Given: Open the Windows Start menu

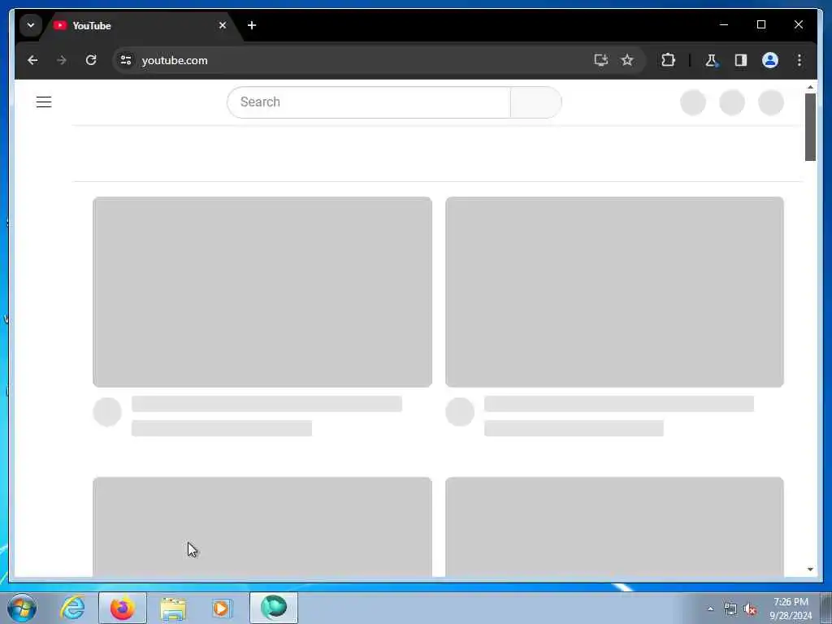Looking at the screenshot, I should click(x=22, y=608).
